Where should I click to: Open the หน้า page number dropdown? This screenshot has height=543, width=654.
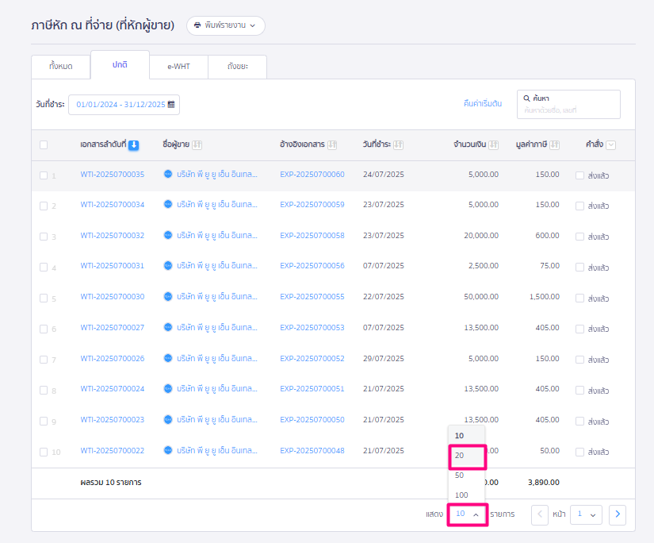[586, 514]
